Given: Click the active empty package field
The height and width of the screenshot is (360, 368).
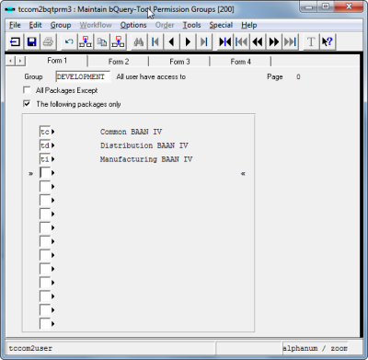Looking at the screenshot, I should coord(45,173).
